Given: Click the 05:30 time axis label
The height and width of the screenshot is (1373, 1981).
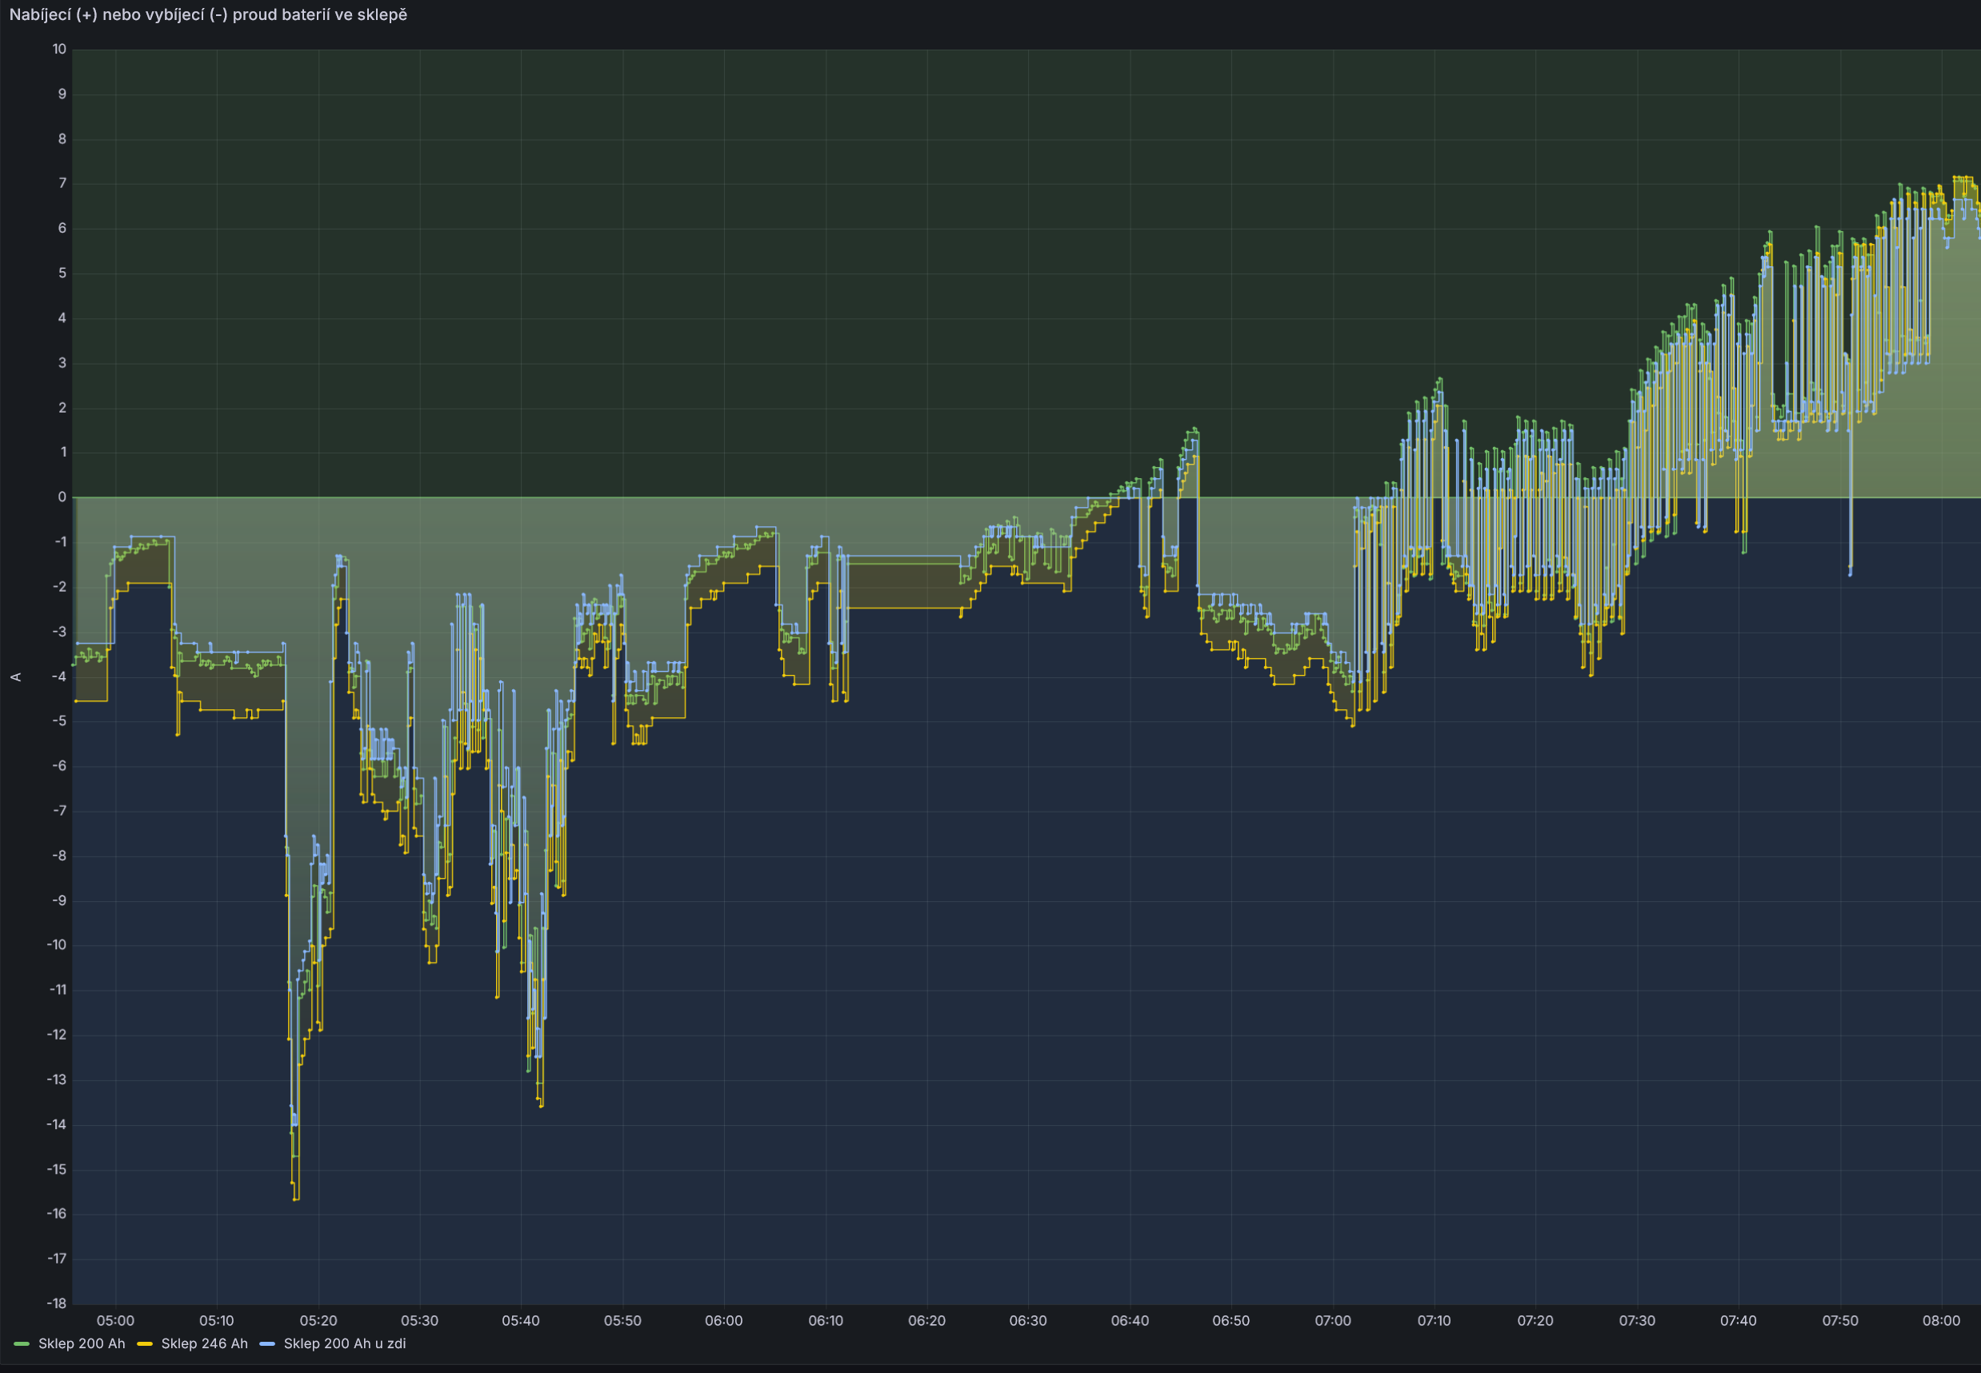Looking at the screenshot, I should (420, 1320).
